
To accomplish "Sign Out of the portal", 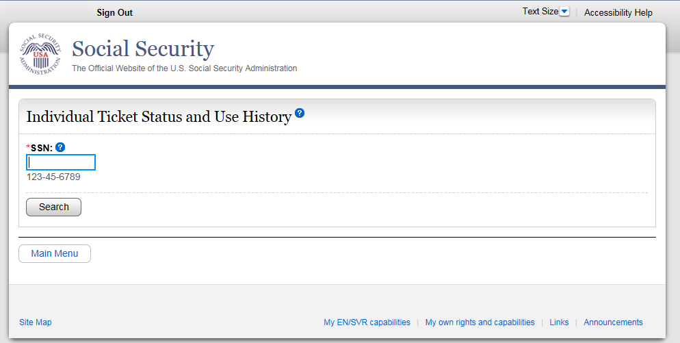I will coord(115,13).
